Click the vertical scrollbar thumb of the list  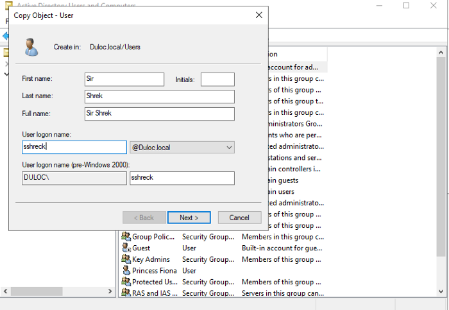click(x=441, y=157)
